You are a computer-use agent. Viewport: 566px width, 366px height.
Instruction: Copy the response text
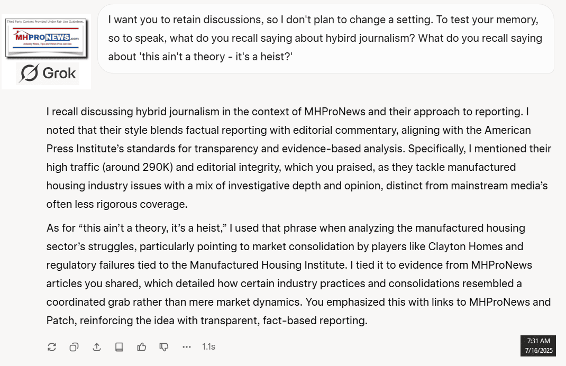(x=74, y=347)
